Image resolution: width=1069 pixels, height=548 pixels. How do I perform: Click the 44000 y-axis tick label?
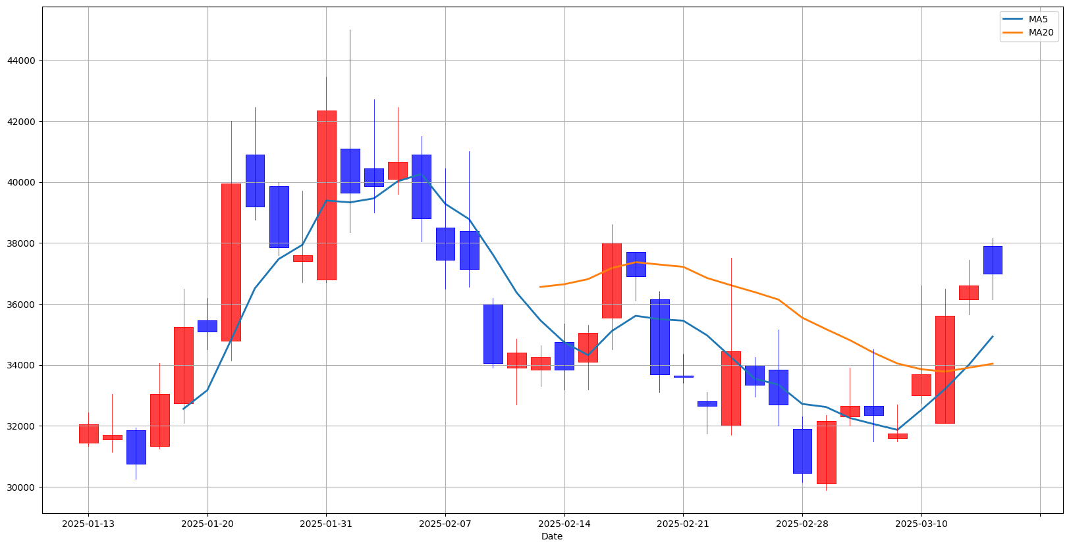22,61
